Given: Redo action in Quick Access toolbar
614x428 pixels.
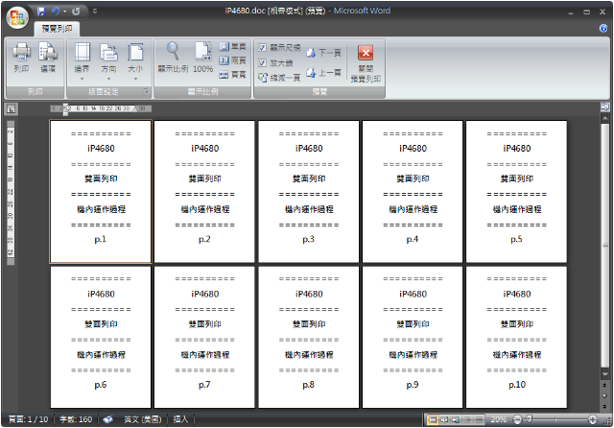Looking at the screenshot, I should 76,12.
